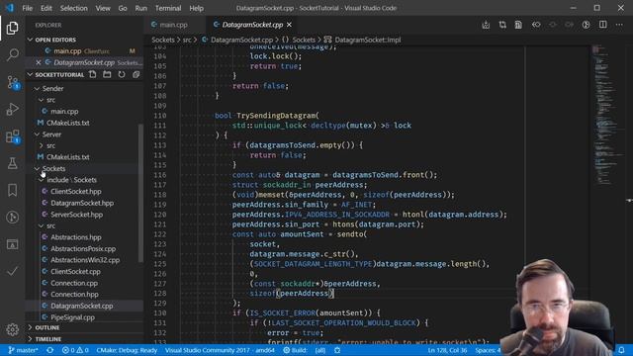Collapse the Sockets folder

pos(49,168)
